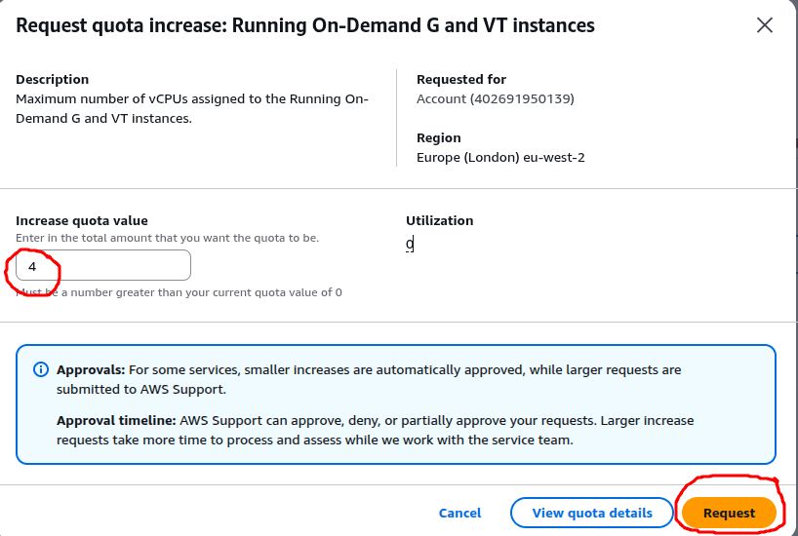Open View quota details
Screen dimensions: 798x536
(591, 513)
